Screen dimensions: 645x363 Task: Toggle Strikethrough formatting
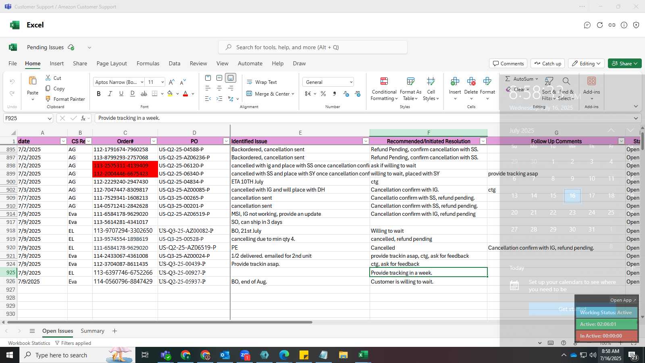144,94
